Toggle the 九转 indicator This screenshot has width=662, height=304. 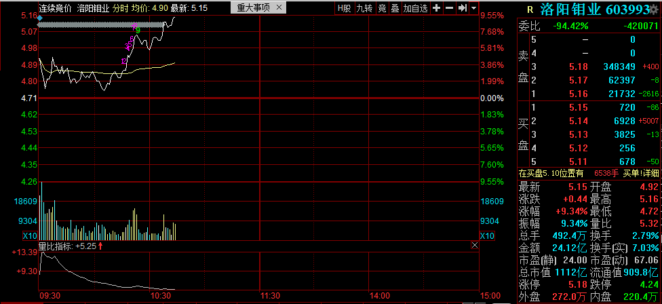tap(364, 8)
